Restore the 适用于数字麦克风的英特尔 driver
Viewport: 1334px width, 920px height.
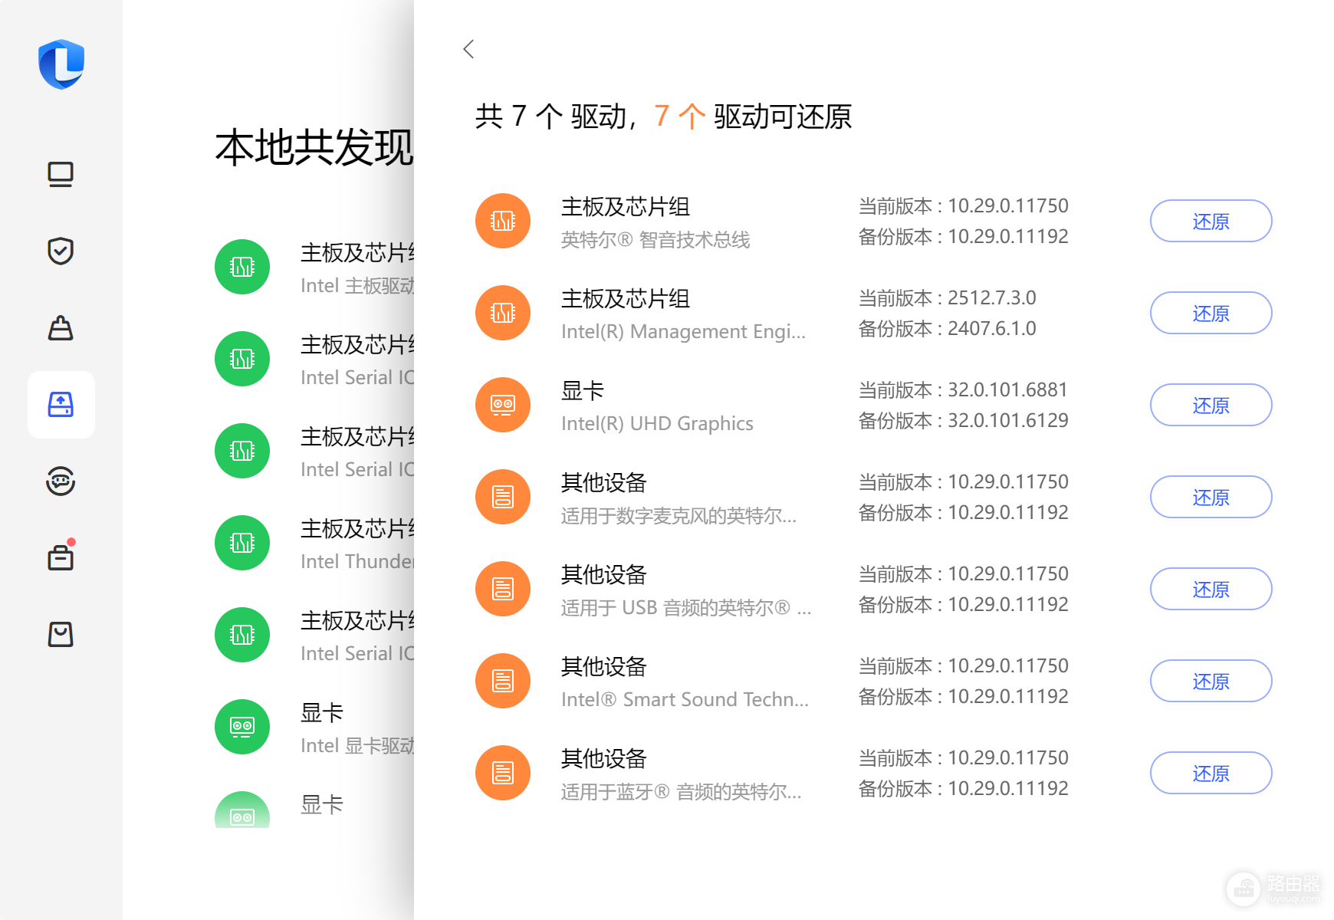point(1211,497)
